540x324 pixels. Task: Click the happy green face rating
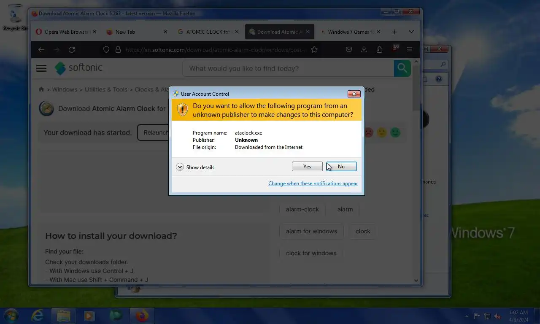pos(395,132)
